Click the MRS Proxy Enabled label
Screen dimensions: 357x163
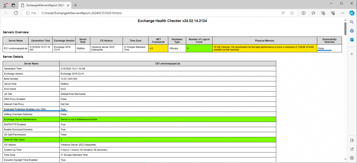[x=15, y=99]
